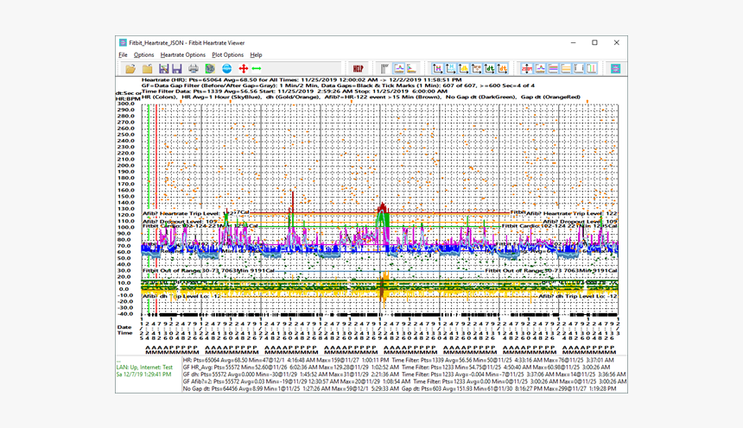The image size is (743, 428).
Task: Click the red four-way arrows icon
Action: pos(243,69)
